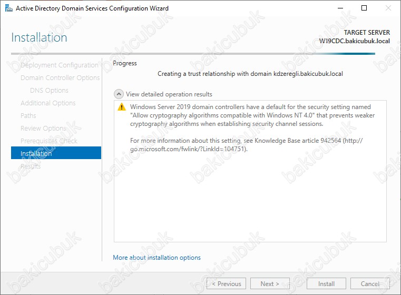Click the window title text
The width and height of the screenshot is (401, 295).
(x=92, y=8)
